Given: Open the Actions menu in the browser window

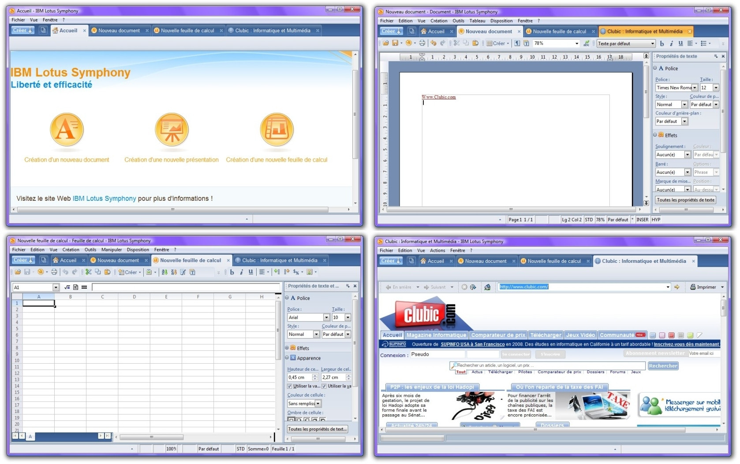Looking at the screenshot, I should tap(437, 250).
